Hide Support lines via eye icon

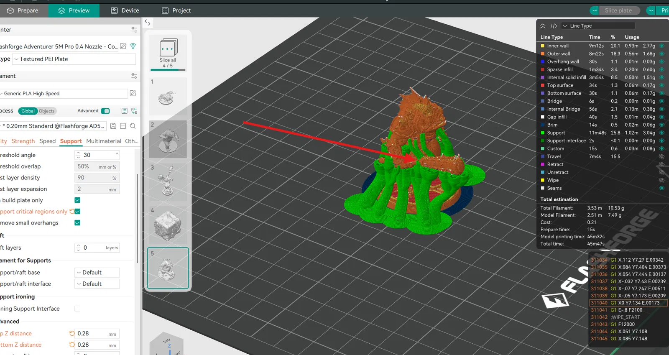click(x=661, y=133)
